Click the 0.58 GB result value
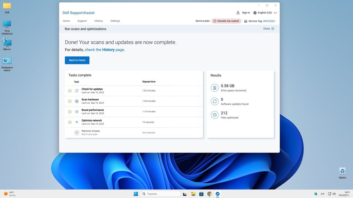Screen dimensions: 353x198 click(228, 86)
